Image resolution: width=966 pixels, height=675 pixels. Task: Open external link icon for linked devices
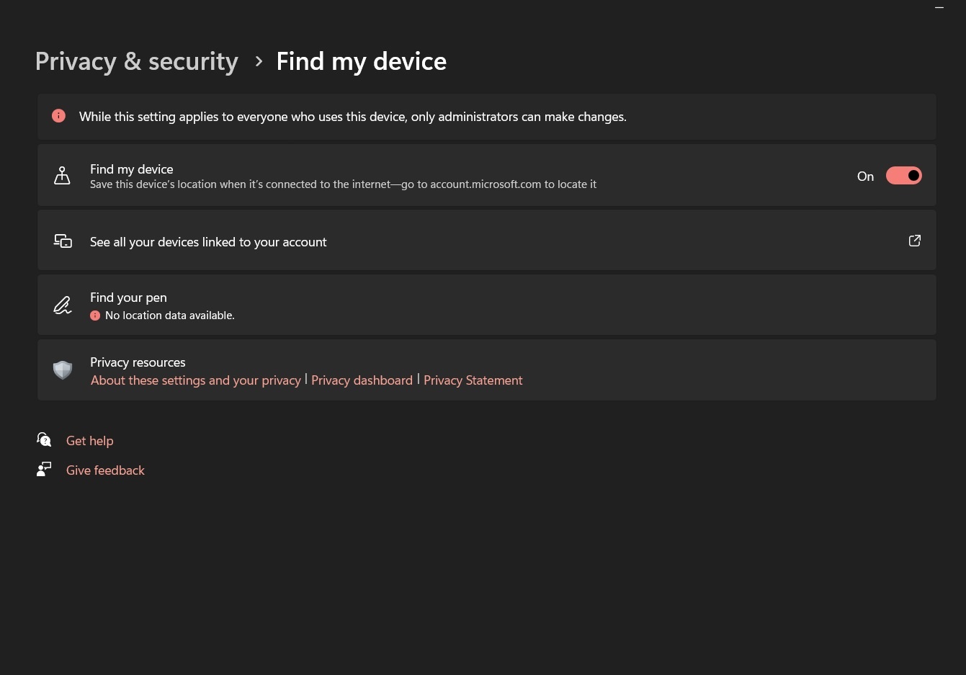(914, 241)
